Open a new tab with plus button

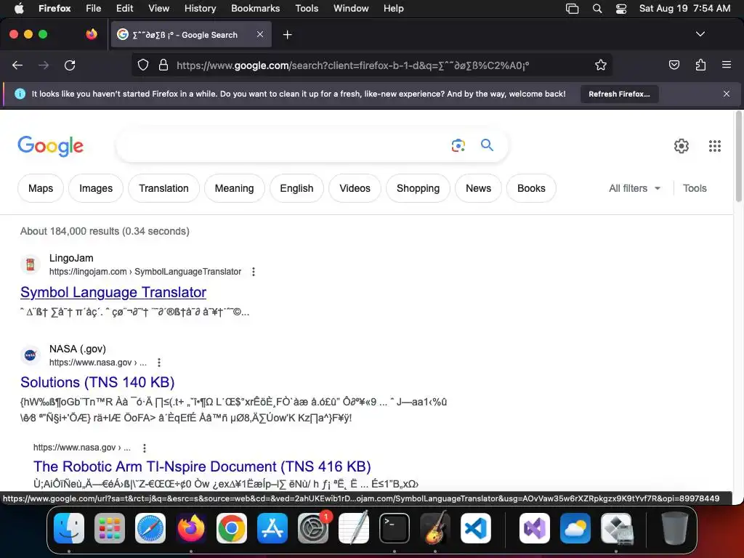287,35
